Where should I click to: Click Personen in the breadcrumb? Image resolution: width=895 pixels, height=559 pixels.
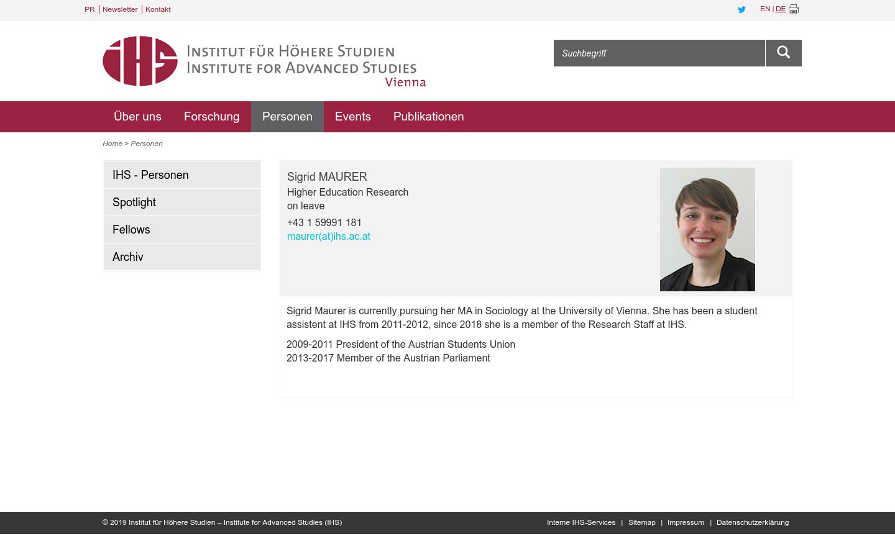click(147, 143)
